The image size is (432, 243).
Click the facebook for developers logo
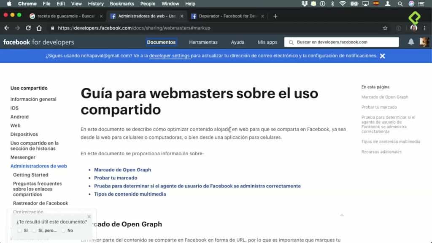(x=38, y=42)
